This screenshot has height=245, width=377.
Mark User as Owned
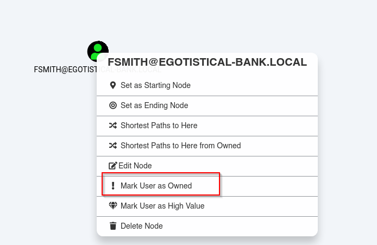point(207,186)
